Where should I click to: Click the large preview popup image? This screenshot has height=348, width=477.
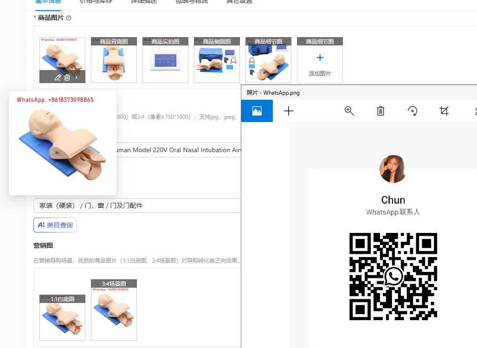tap(63, 143)
